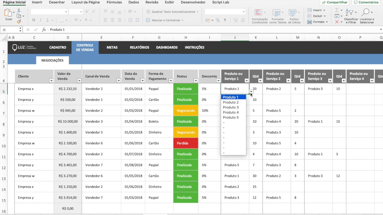The width and height of the screenshot is (383, 215).
Task: Click the comma separator style icon
Action: 224,20
